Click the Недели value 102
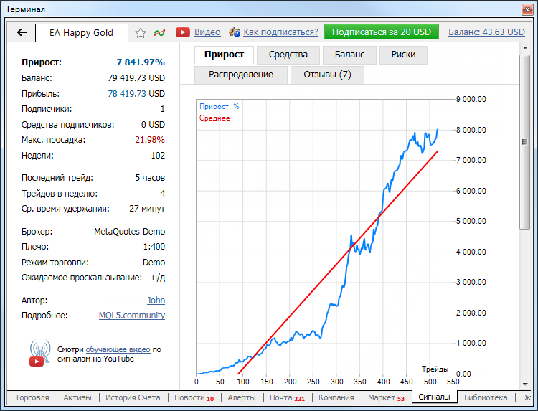538x411 pixels. 158,156
